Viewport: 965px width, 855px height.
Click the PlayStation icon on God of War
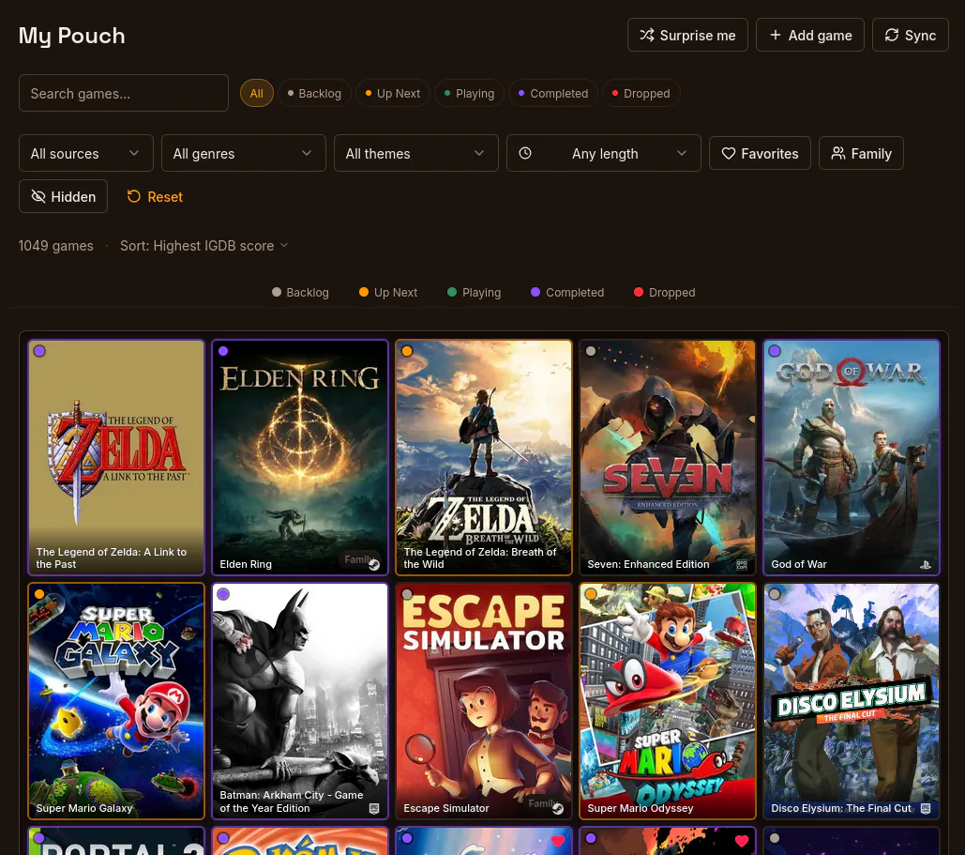point(925,564)
